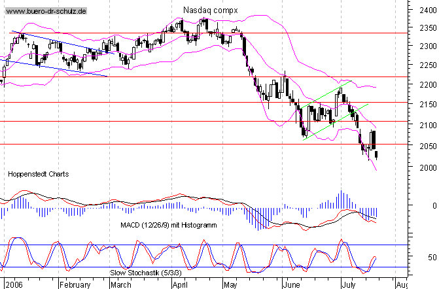Image resolution: width=439 pixels, height=289 pixels.
Task: Click the 2006 year label on time axis
Action: pyautogui.click(x=14, y=285)
